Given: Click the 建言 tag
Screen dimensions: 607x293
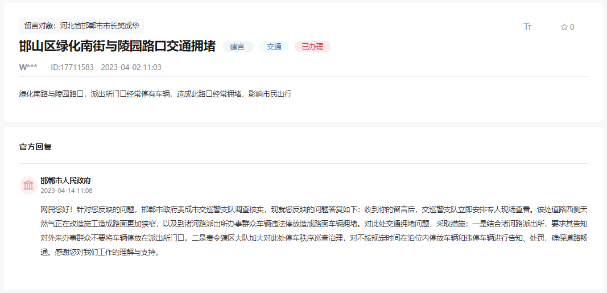Looking at the screenshot, I should 238,47.
